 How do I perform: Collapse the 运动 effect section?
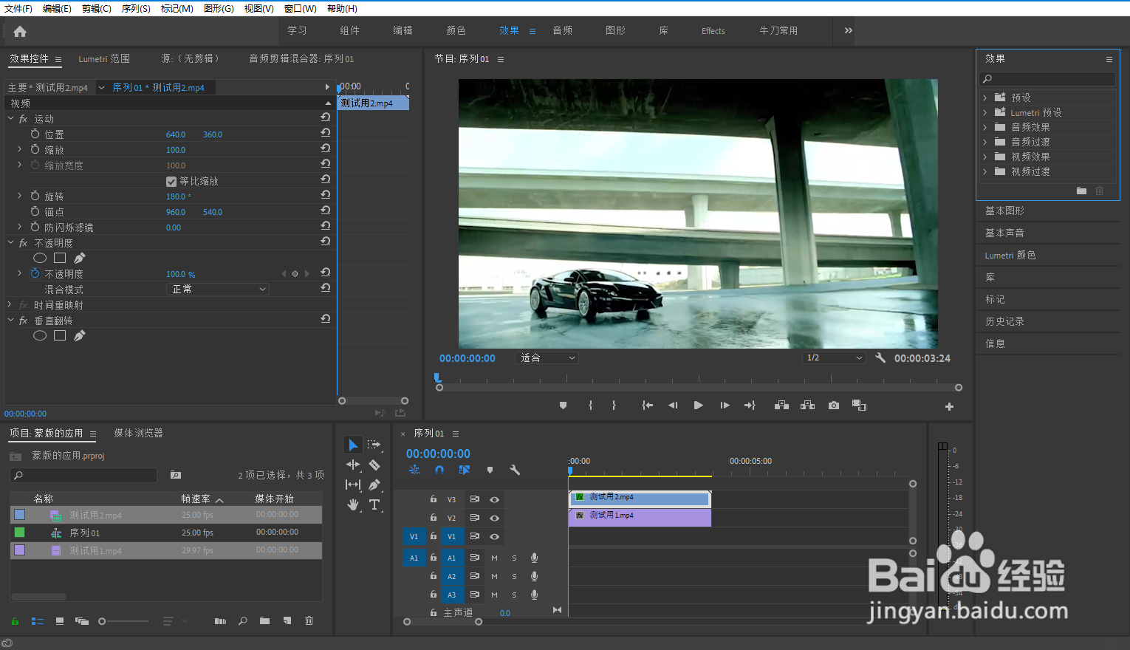[10, 118]
